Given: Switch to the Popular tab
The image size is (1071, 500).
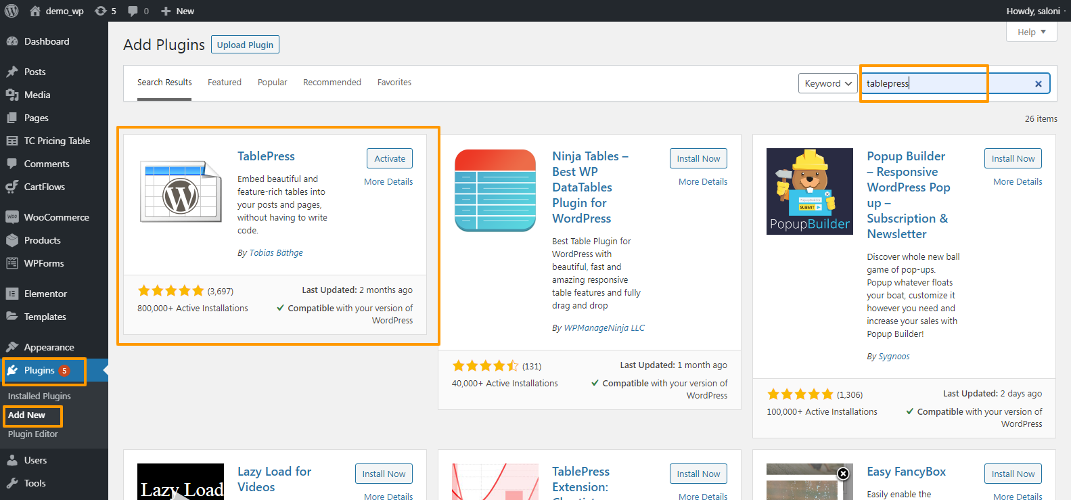Looking at the screenshot, I should click(x=273, y=83).
